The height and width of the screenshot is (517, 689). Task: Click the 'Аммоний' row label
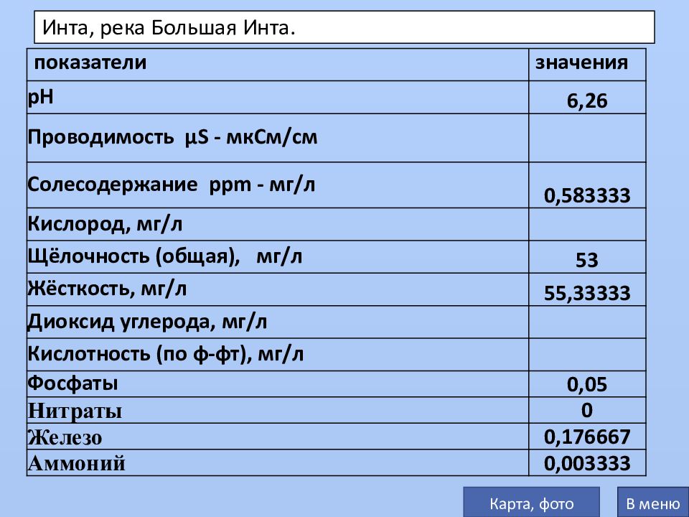click(77, 463)
